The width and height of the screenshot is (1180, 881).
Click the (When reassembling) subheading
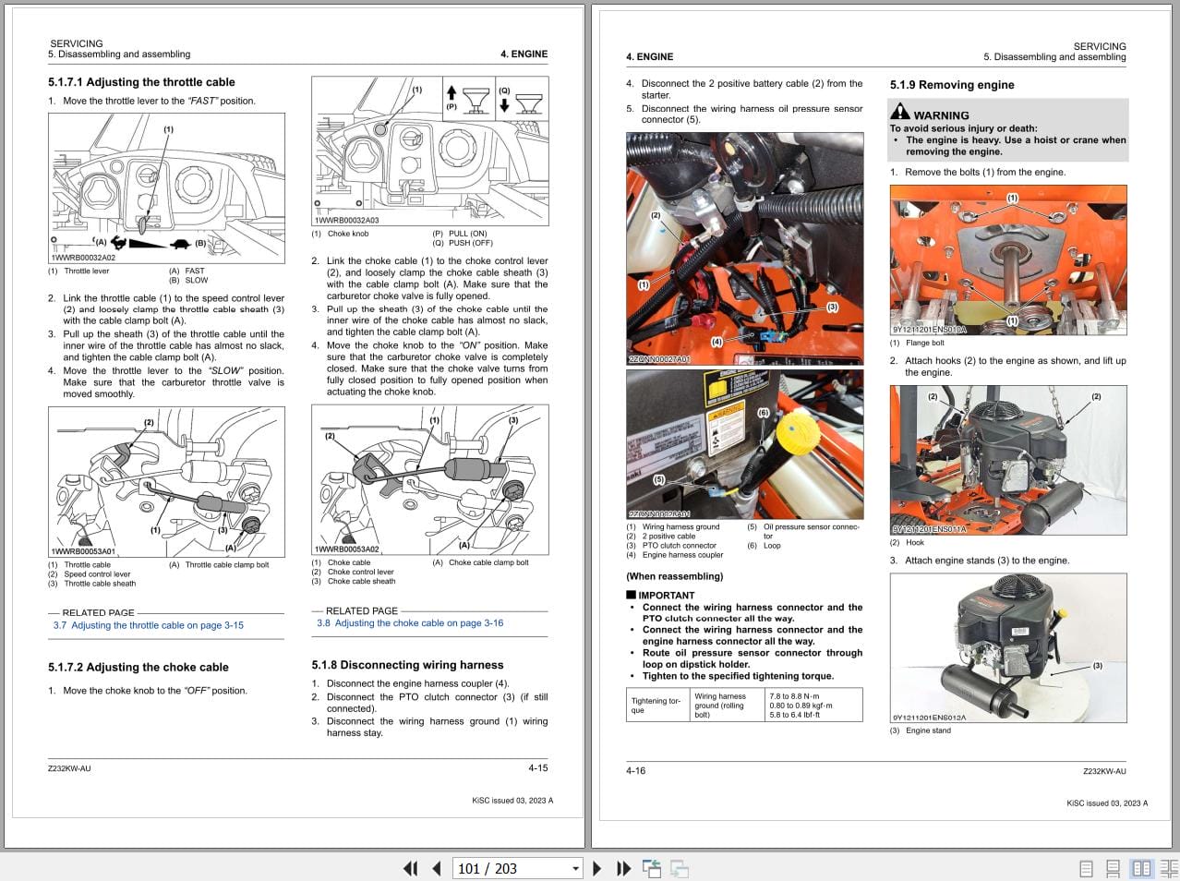pyautogui.click(x=675, y=576)
